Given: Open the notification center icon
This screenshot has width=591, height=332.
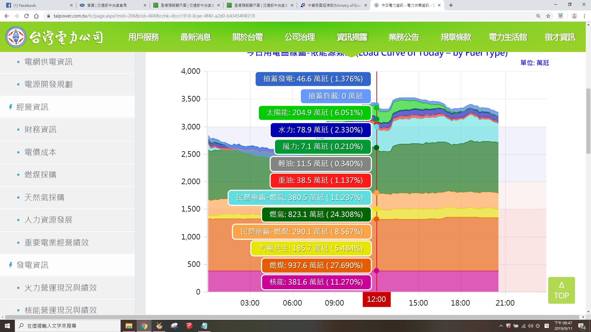Looking at the screenshot, I should point(581,326).
